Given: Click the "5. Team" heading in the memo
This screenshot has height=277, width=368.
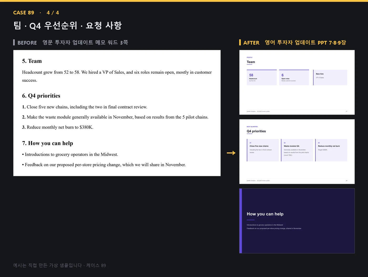Looking at the screenshot, I should point(32,61).
